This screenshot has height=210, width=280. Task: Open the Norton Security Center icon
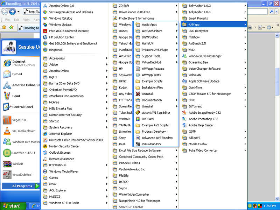coord(45,146)
